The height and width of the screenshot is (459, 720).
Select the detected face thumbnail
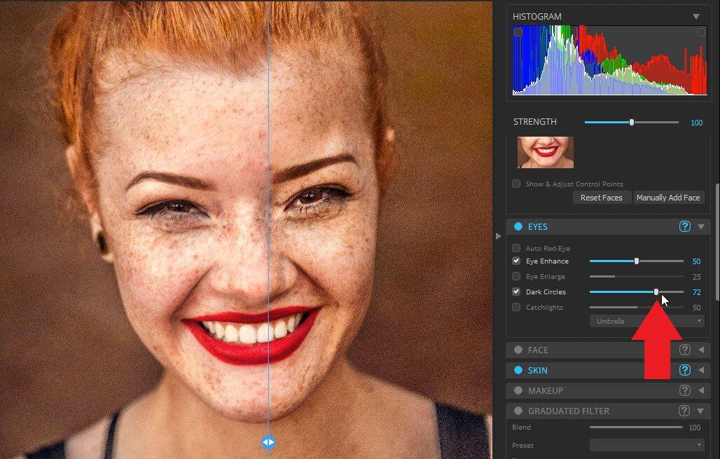tap(545, 151)
